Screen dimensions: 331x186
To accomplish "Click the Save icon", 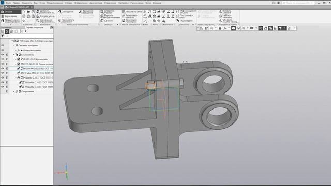I will 33,12.
